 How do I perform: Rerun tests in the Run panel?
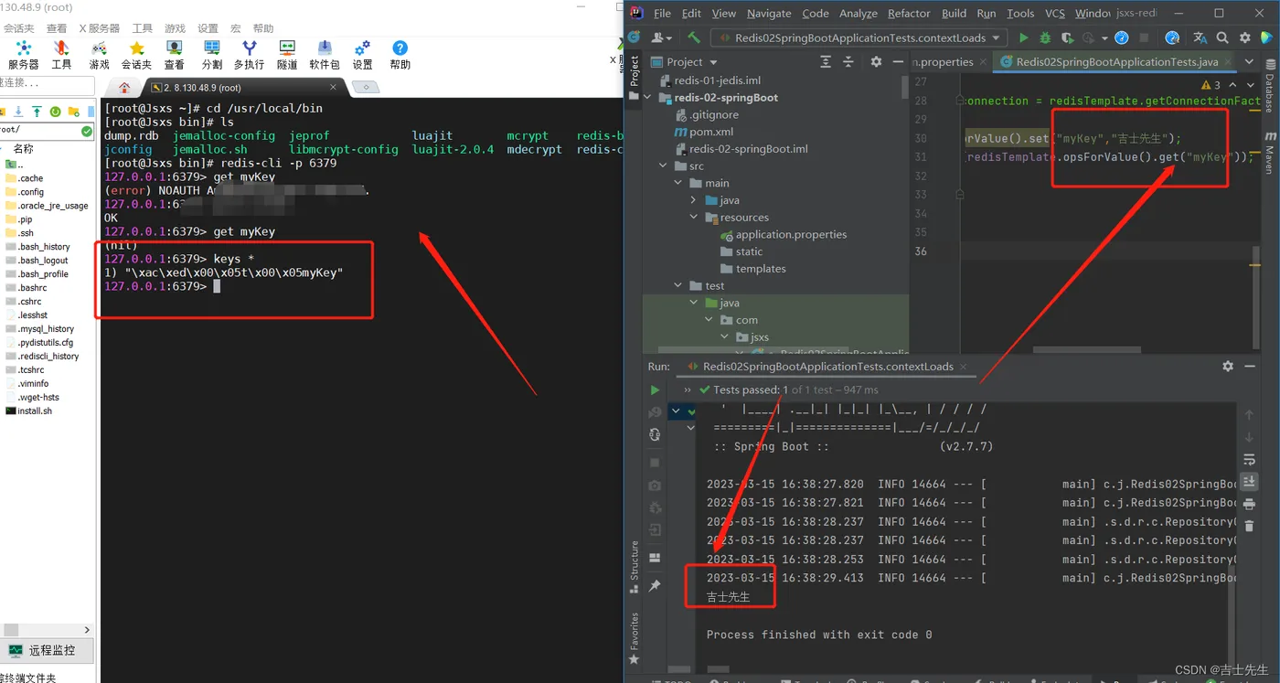[x=655, y=390]
